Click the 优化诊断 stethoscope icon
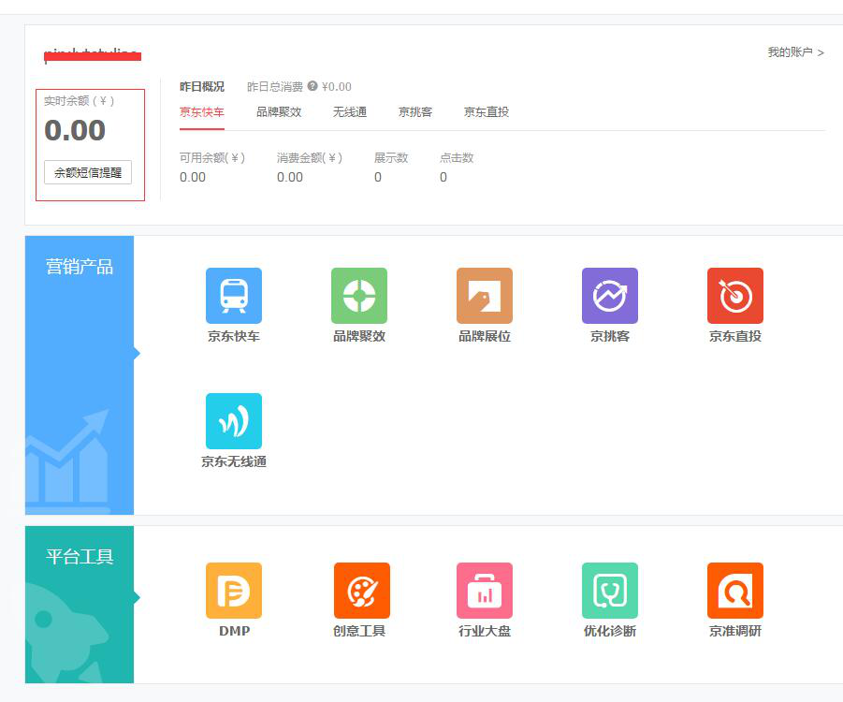Viewport: 843px width, 702px height. point(610,591)
